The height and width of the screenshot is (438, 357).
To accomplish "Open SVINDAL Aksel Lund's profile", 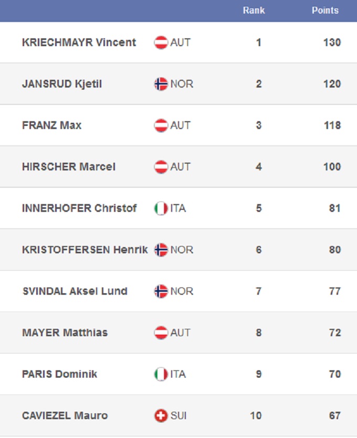I will pyautogui.click(x=75, y=291).
